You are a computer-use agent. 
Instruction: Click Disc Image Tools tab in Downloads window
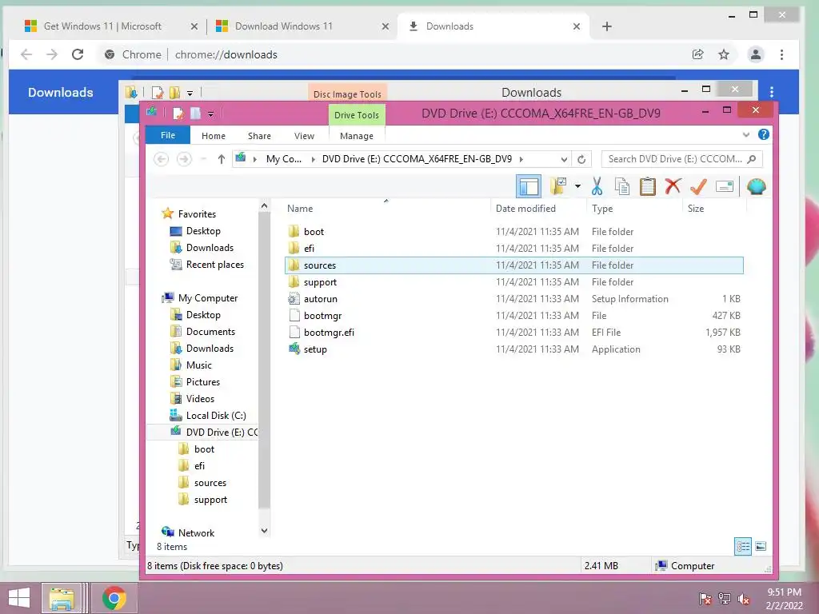click(x=347, y=94)
